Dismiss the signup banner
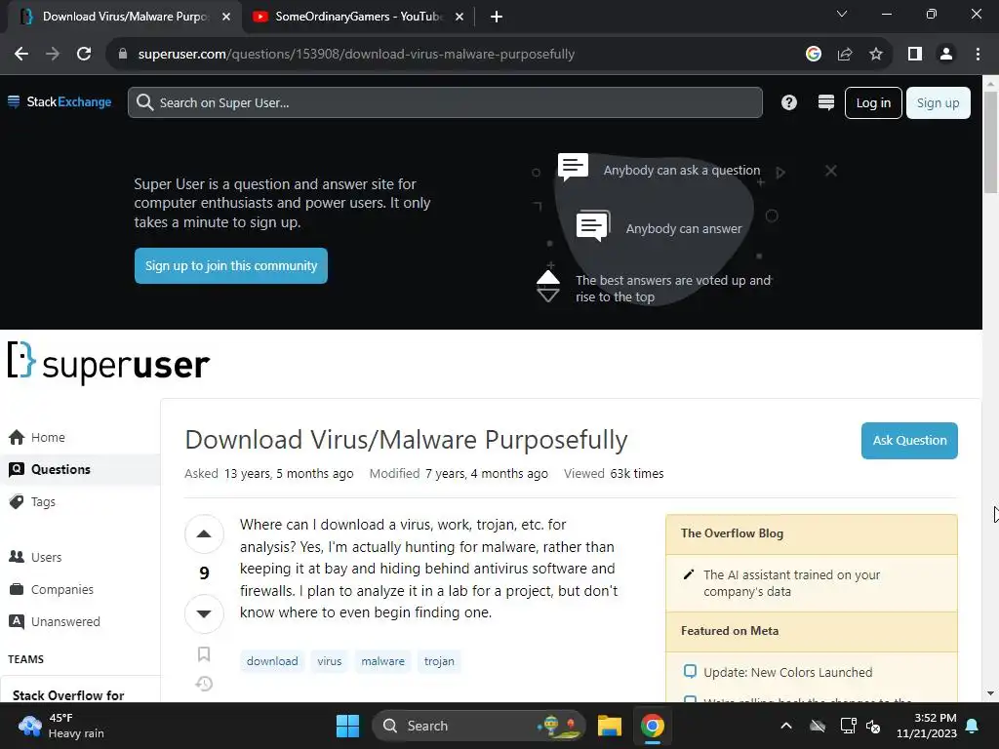The image size is (999, 749). click(x=831, y=171)
